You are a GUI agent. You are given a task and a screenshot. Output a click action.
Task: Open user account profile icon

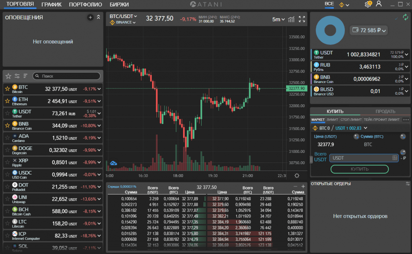(379, 4)
